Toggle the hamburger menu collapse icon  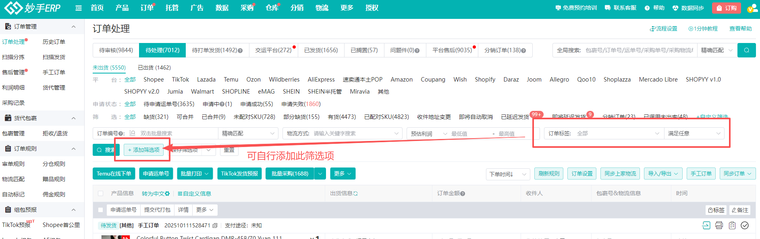(79, 8)
